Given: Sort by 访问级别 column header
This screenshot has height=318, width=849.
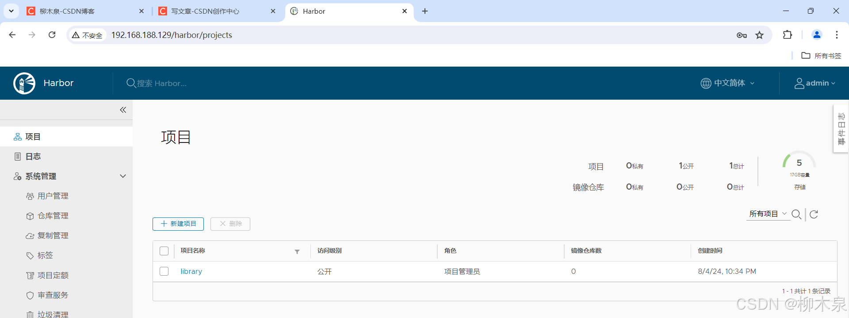Looking at the screenshot, I should click(329, 251).
